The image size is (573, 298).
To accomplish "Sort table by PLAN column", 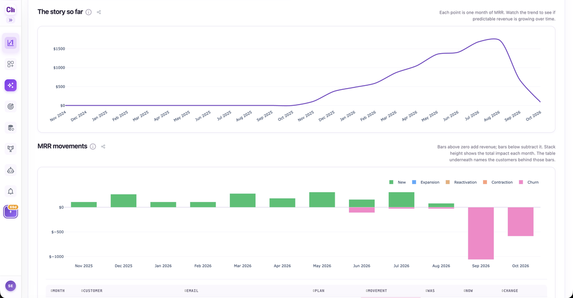I will (319, 291).
